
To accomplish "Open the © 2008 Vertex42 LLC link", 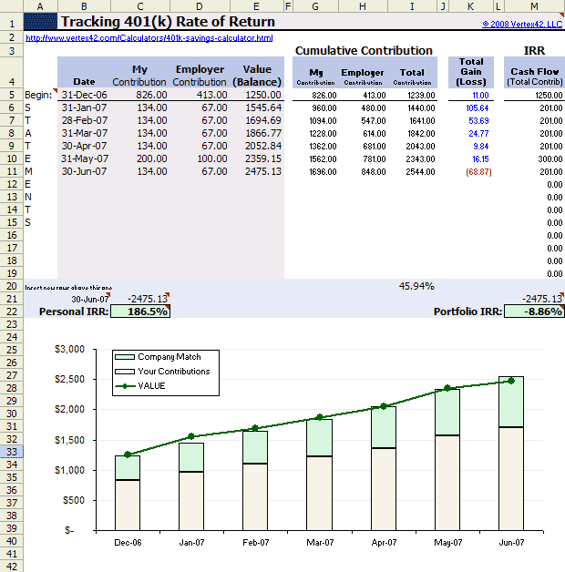I will click(x=522, y=25).
